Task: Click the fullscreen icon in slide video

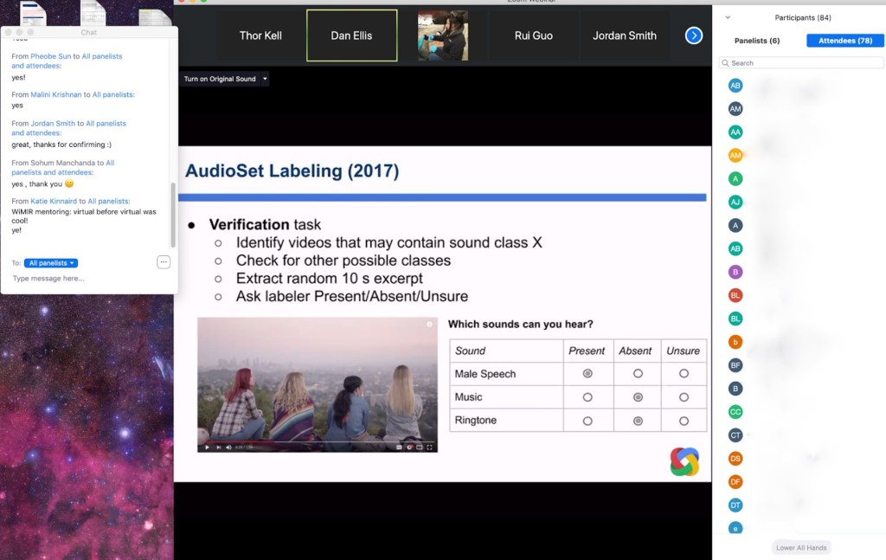Action: click(x=429, y=447)
